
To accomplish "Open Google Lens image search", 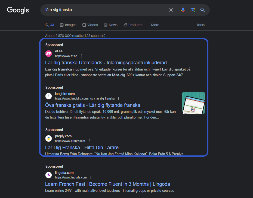I will [x=193, y=10].
